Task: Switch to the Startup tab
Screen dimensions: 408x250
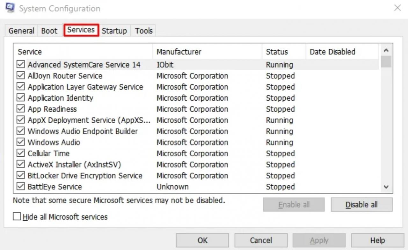Action: (x=114, y=31)
